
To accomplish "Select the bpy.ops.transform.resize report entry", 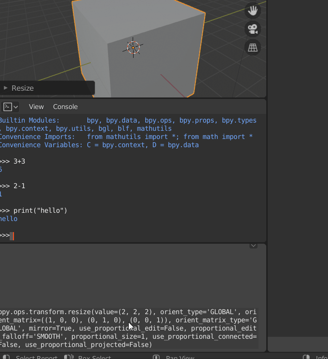I will (129, 328).
